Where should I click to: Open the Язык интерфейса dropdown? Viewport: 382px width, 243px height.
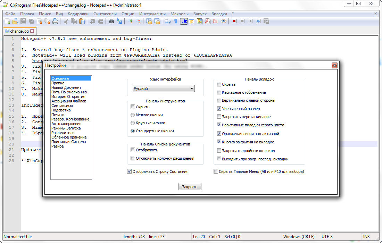tap(164, 89)
